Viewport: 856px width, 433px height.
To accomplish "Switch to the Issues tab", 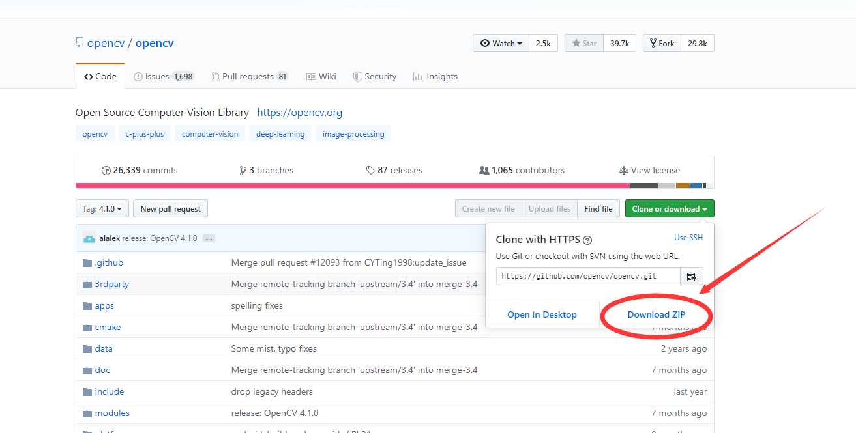I will point(164,76).
